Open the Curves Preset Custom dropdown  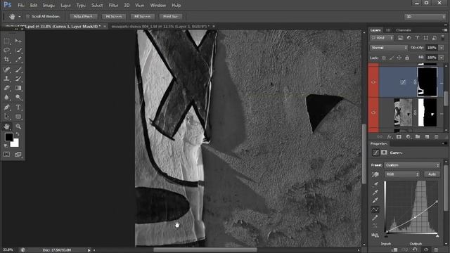412,165
